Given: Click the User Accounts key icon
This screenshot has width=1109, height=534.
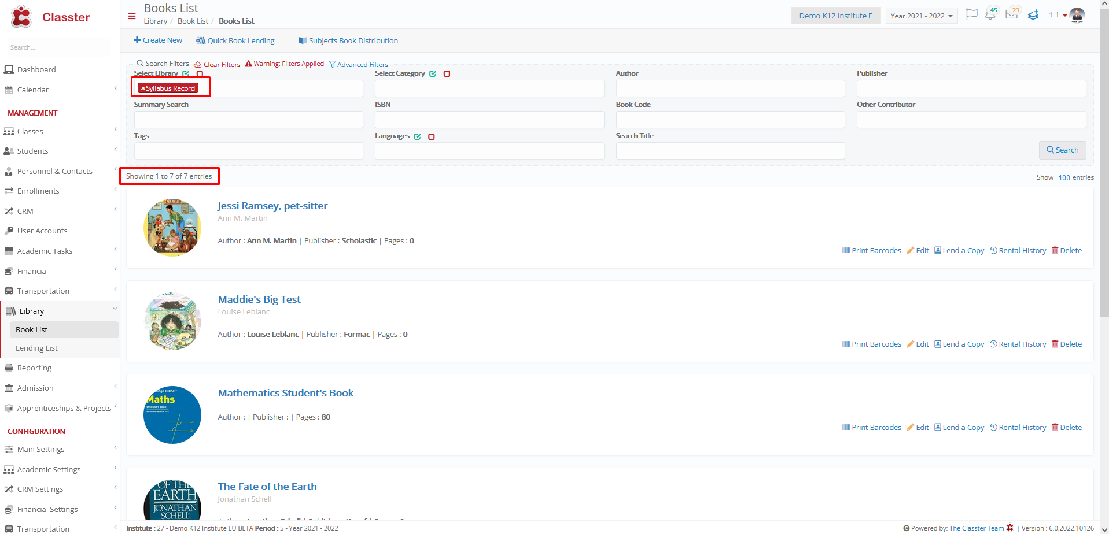Looking at the screenshot, I should (9, 231).
